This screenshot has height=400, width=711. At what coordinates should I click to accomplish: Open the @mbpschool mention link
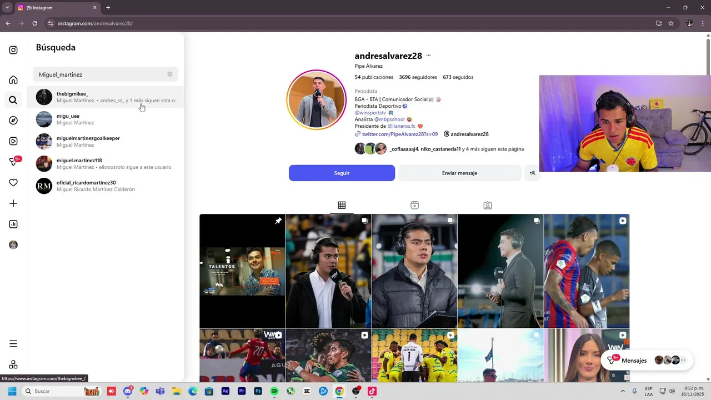[x=389, y=119]
